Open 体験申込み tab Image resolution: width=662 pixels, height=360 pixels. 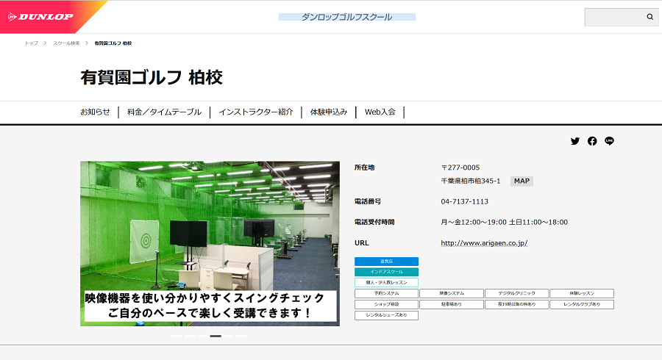(329, 112)
